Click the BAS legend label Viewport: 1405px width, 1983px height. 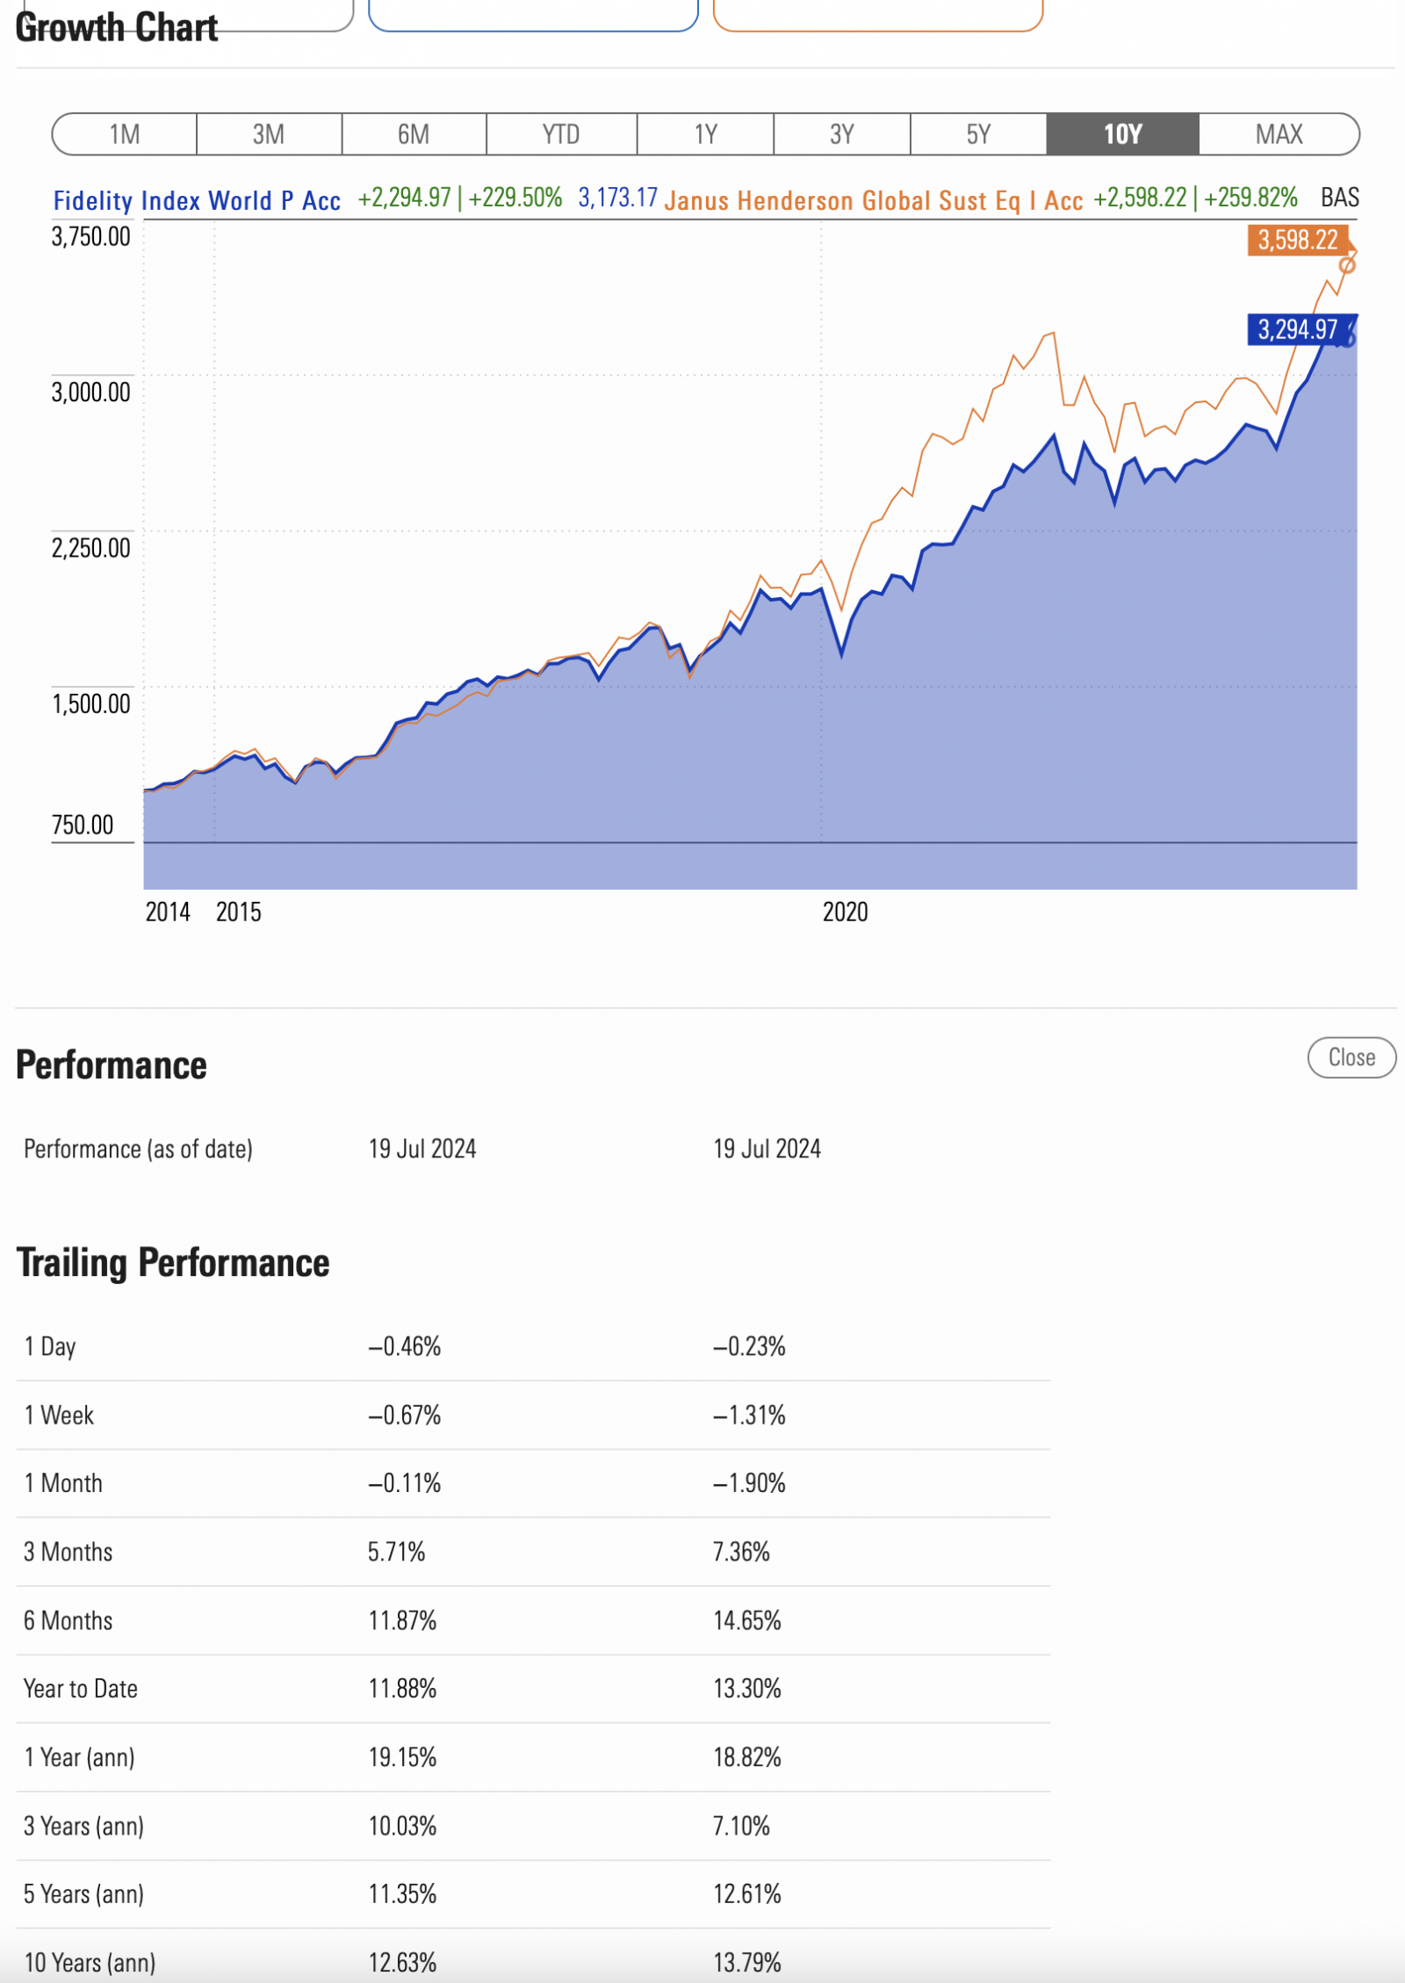coord(1340,198)
